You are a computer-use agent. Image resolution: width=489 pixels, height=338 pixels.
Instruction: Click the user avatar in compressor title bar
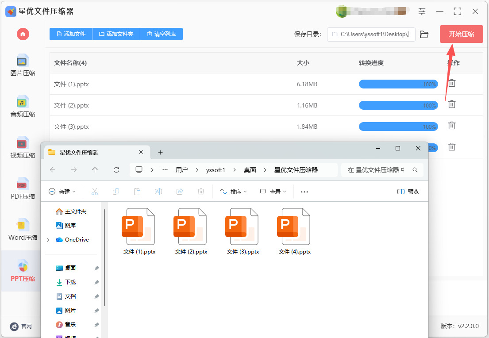[342, 12]
